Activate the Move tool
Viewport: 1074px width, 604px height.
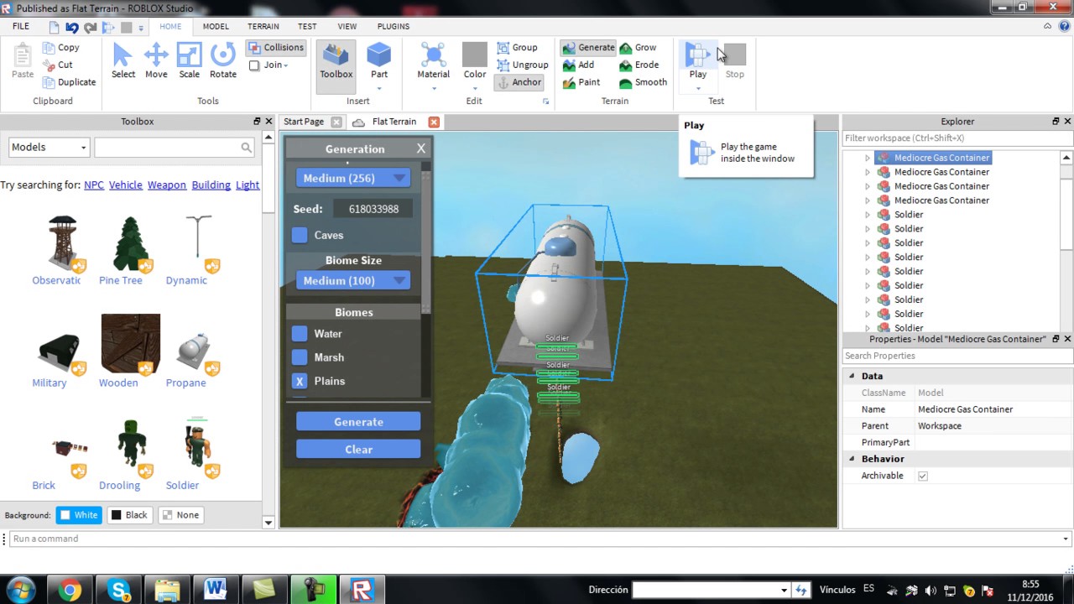click(156, 60)
